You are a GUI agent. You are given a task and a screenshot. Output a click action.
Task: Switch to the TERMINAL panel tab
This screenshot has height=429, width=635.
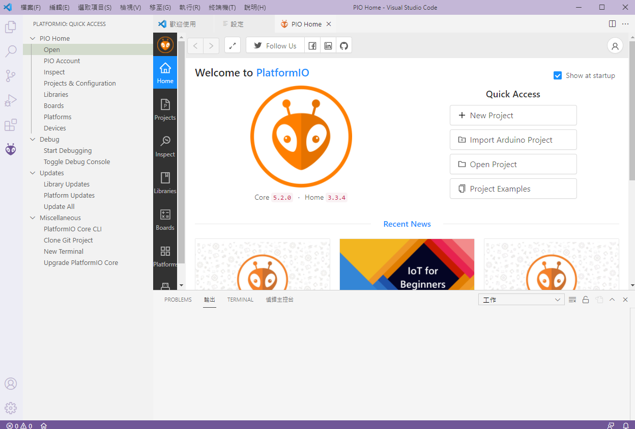240,300
